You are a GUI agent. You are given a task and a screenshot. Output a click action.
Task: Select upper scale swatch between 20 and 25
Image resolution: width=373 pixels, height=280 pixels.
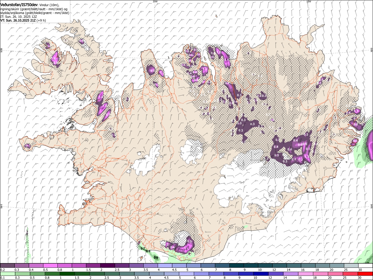pyautogui.click(x=337, y=266)
